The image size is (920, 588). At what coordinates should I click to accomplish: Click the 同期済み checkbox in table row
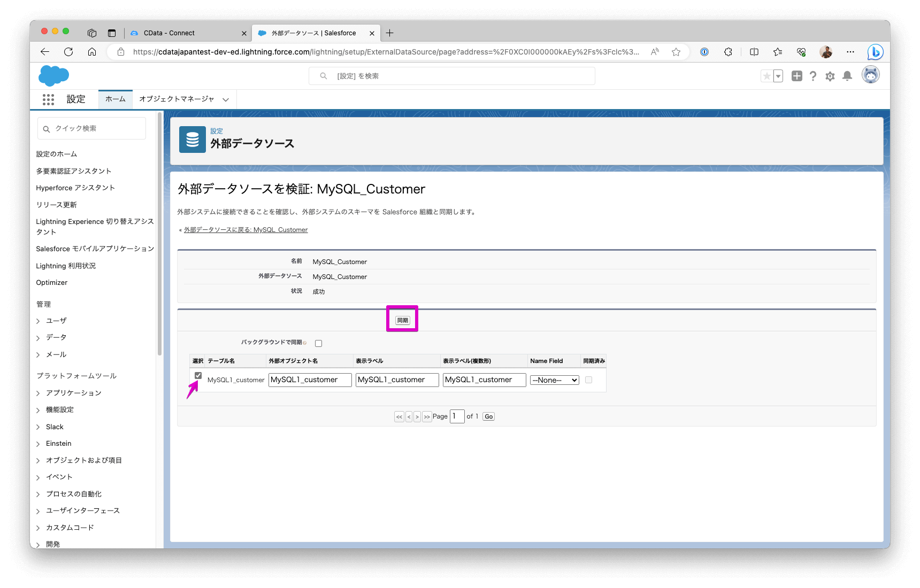pos(588,380)
